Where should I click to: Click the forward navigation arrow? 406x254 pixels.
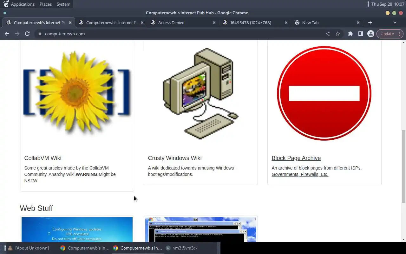(17, 34)
